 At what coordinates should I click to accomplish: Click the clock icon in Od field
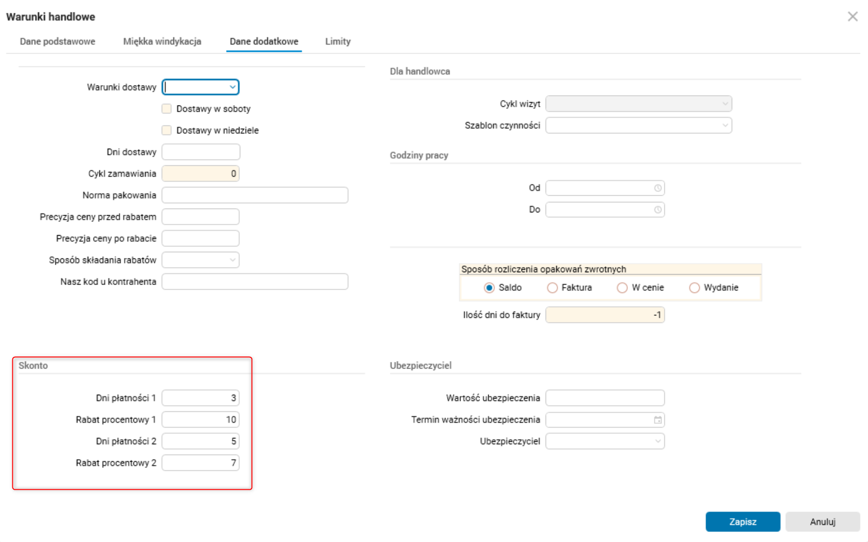pyautogui.click(x=658, y=188)
